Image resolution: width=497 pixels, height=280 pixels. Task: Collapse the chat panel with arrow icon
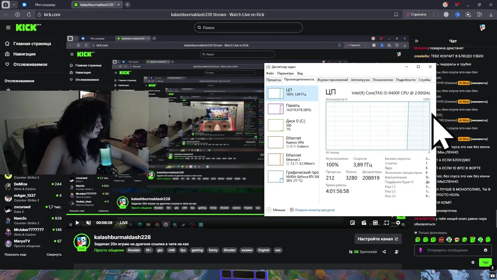pos(417,41)
